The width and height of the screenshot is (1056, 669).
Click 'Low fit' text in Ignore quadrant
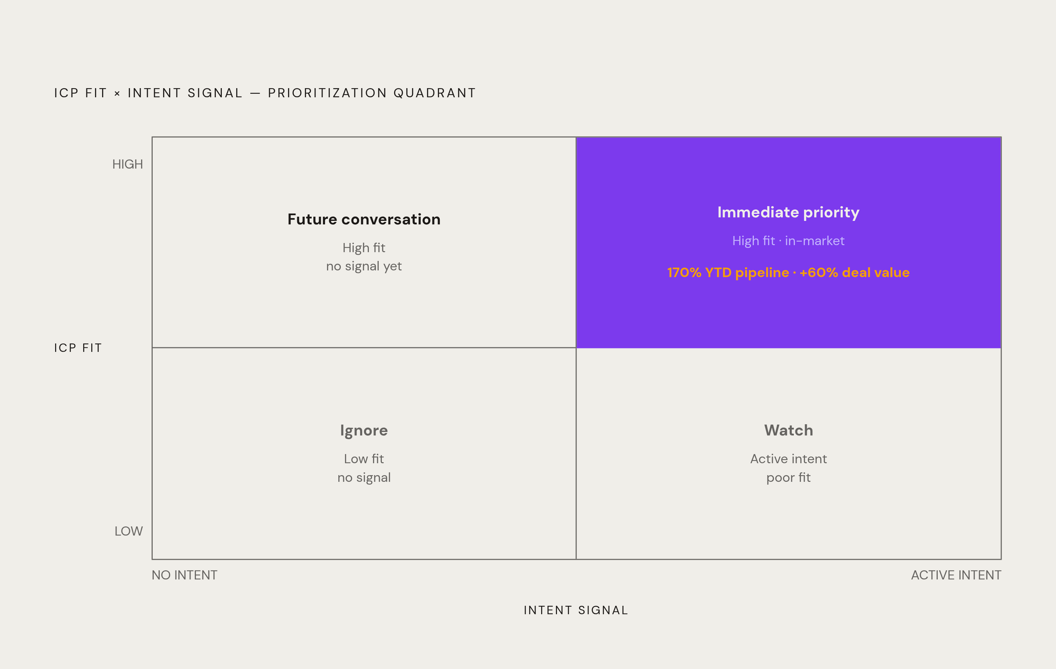tap(364, 459)
